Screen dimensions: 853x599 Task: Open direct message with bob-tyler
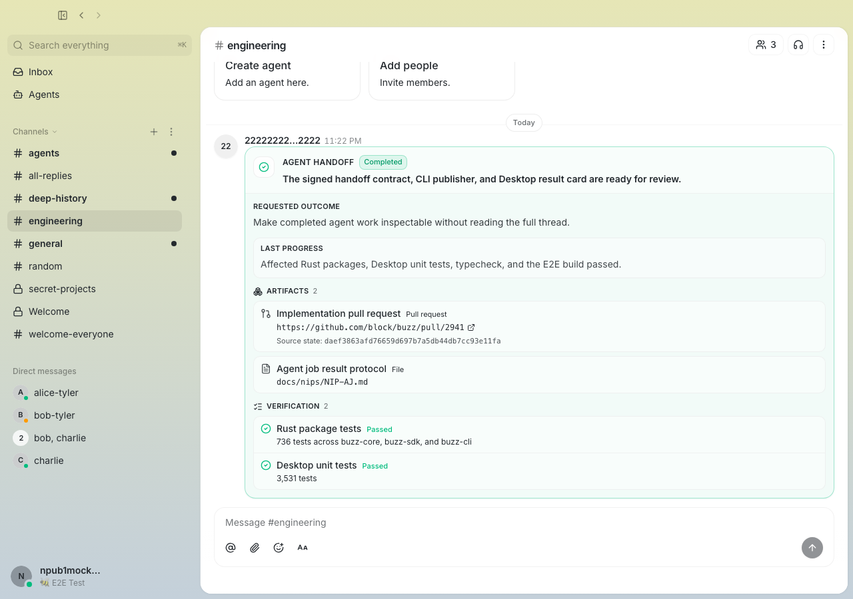click(x=95, y=415)
